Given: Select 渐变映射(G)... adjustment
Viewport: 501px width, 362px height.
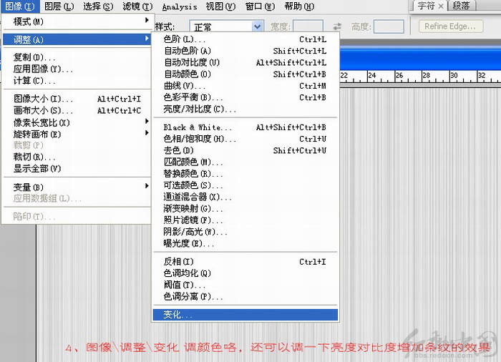Looking at the screenshot, I should 245,209.
